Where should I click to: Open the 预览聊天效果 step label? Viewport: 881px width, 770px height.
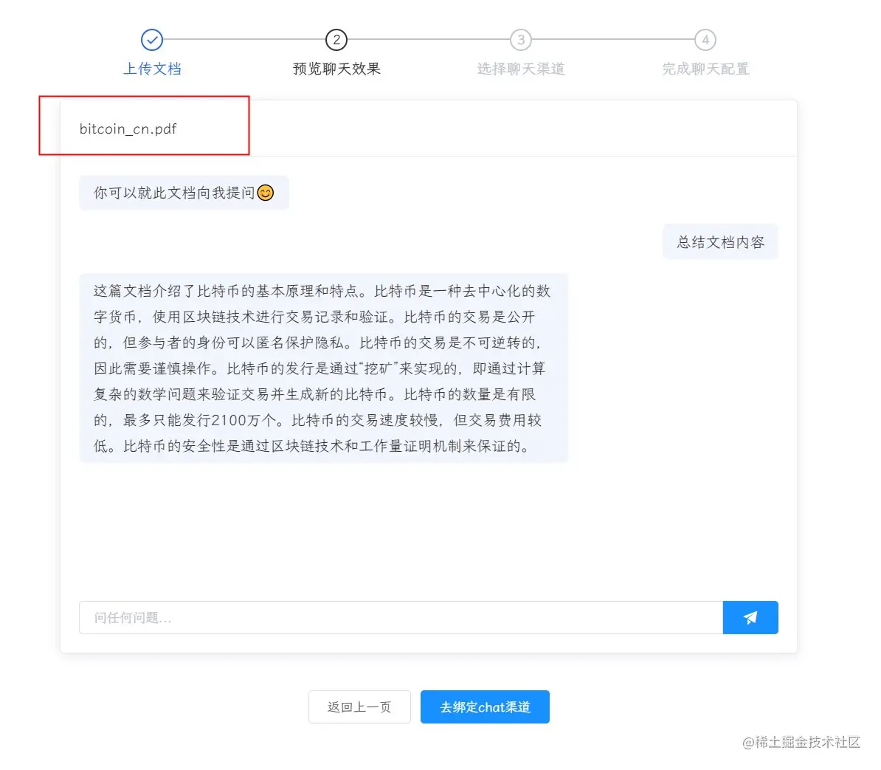(x=336, y=69)
